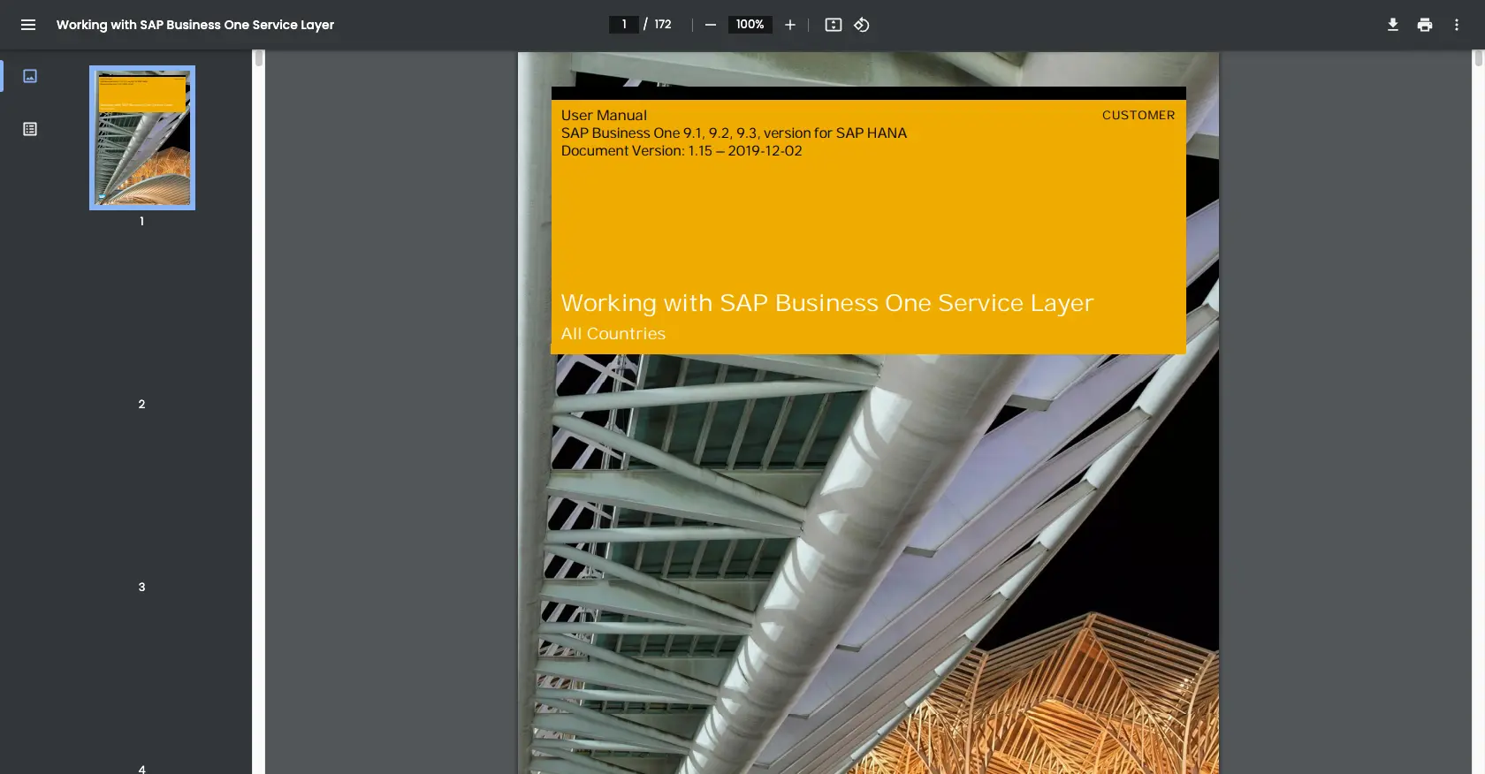Select the page 1 thumbnail

click(x=142, y=138)
